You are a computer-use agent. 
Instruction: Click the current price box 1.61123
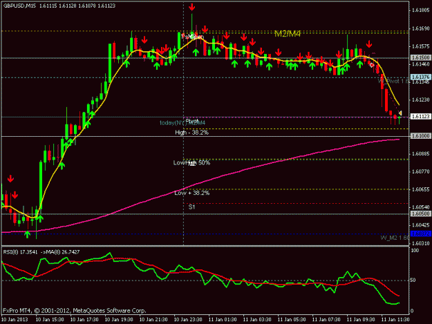(420, 117)
